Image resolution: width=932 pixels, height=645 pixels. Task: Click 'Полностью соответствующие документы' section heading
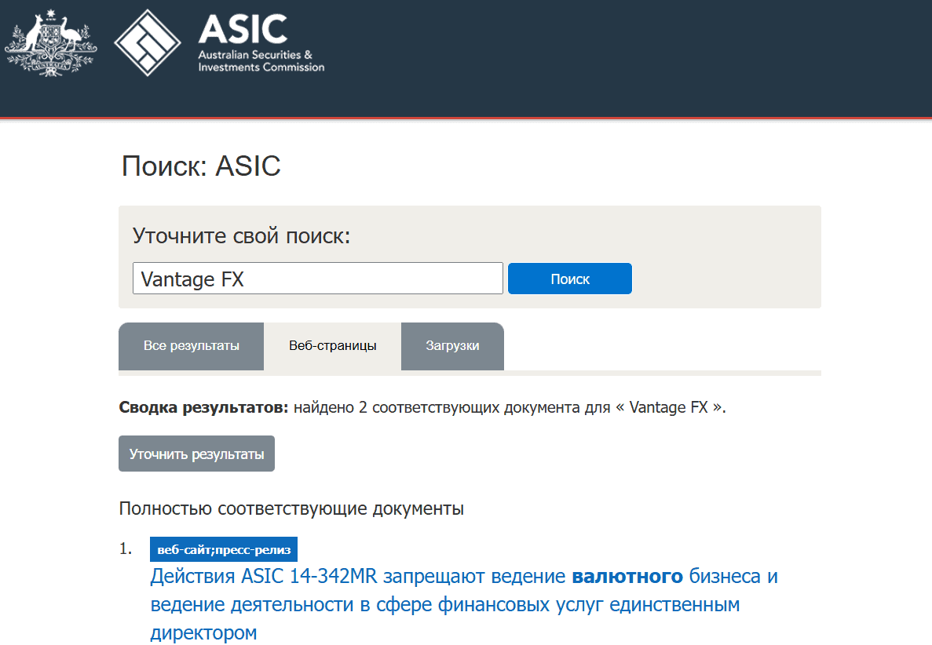[291, 508]
